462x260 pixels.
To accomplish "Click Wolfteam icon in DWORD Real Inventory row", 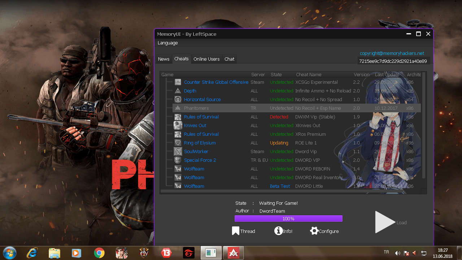I will pyautogui.click(x=178, y=178).
